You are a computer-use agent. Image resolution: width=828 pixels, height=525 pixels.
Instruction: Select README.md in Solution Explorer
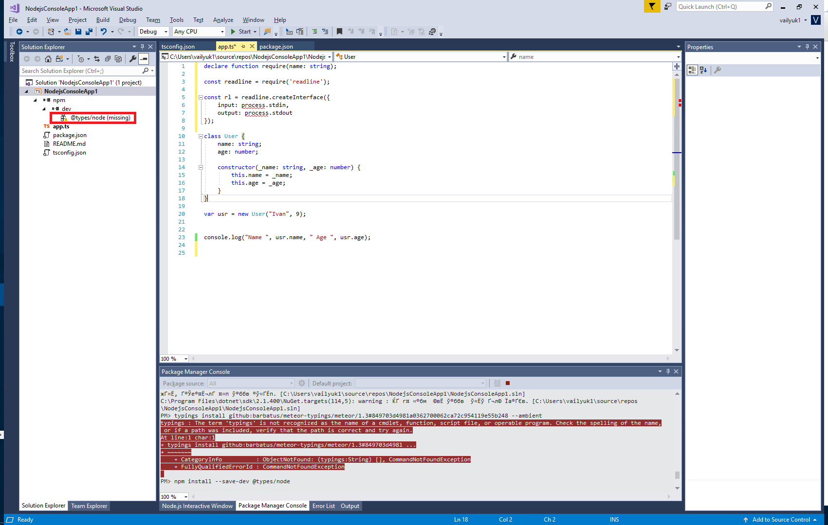click(x=69, y=144)
